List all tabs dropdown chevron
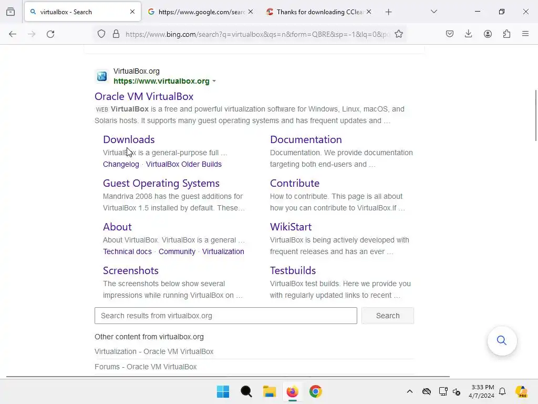This screenshot has height=404, width=538. coord(434,12)
